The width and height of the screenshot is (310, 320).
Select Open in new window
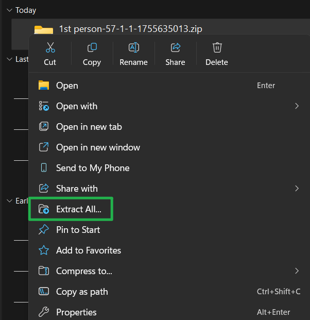click(98, 147)
